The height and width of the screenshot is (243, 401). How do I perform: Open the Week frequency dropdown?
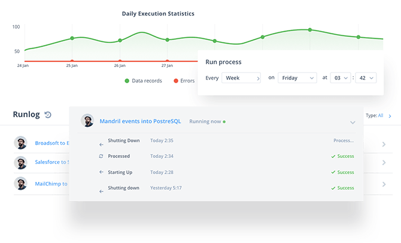241,78
